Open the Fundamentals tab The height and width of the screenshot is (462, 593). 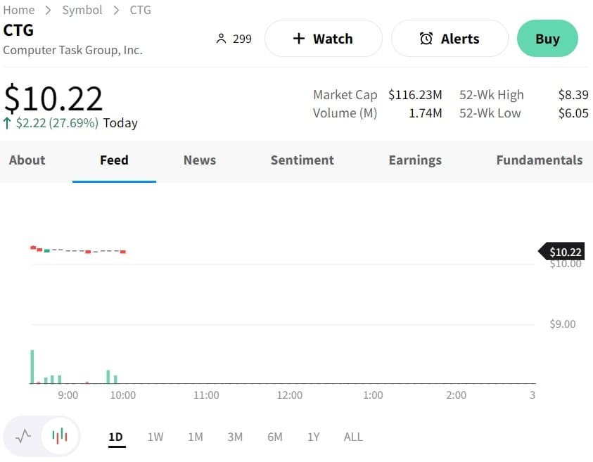539,160
